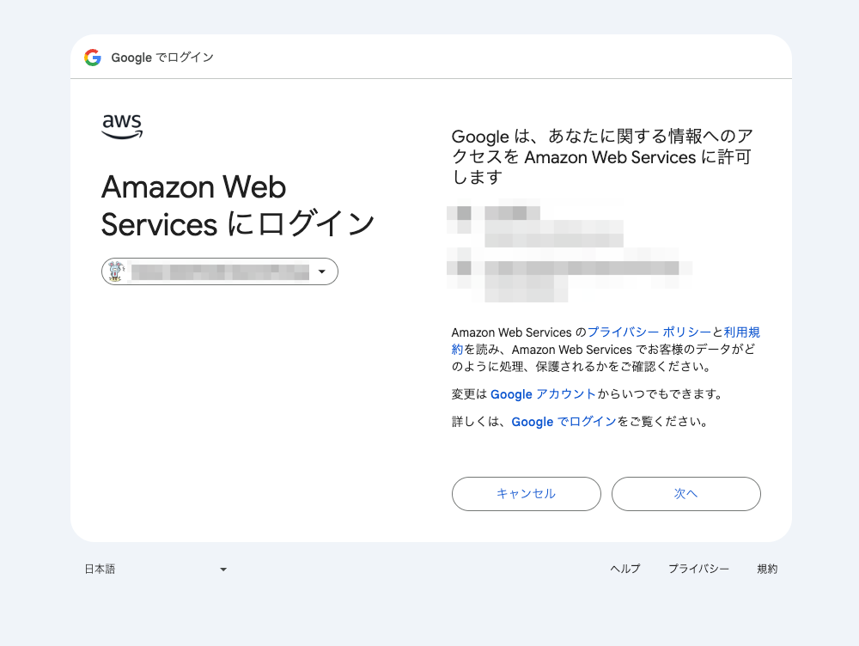Image resolution: width=859 pixels, height=646 pixels.
Task: Click the account avatar picture
Action: [x=117, y=271]
